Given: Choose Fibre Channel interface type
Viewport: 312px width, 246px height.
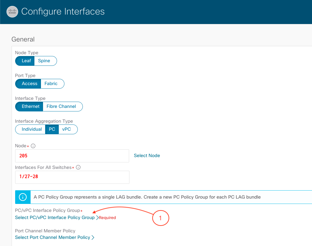Looking at the screenshot, I should pos(61,106).
